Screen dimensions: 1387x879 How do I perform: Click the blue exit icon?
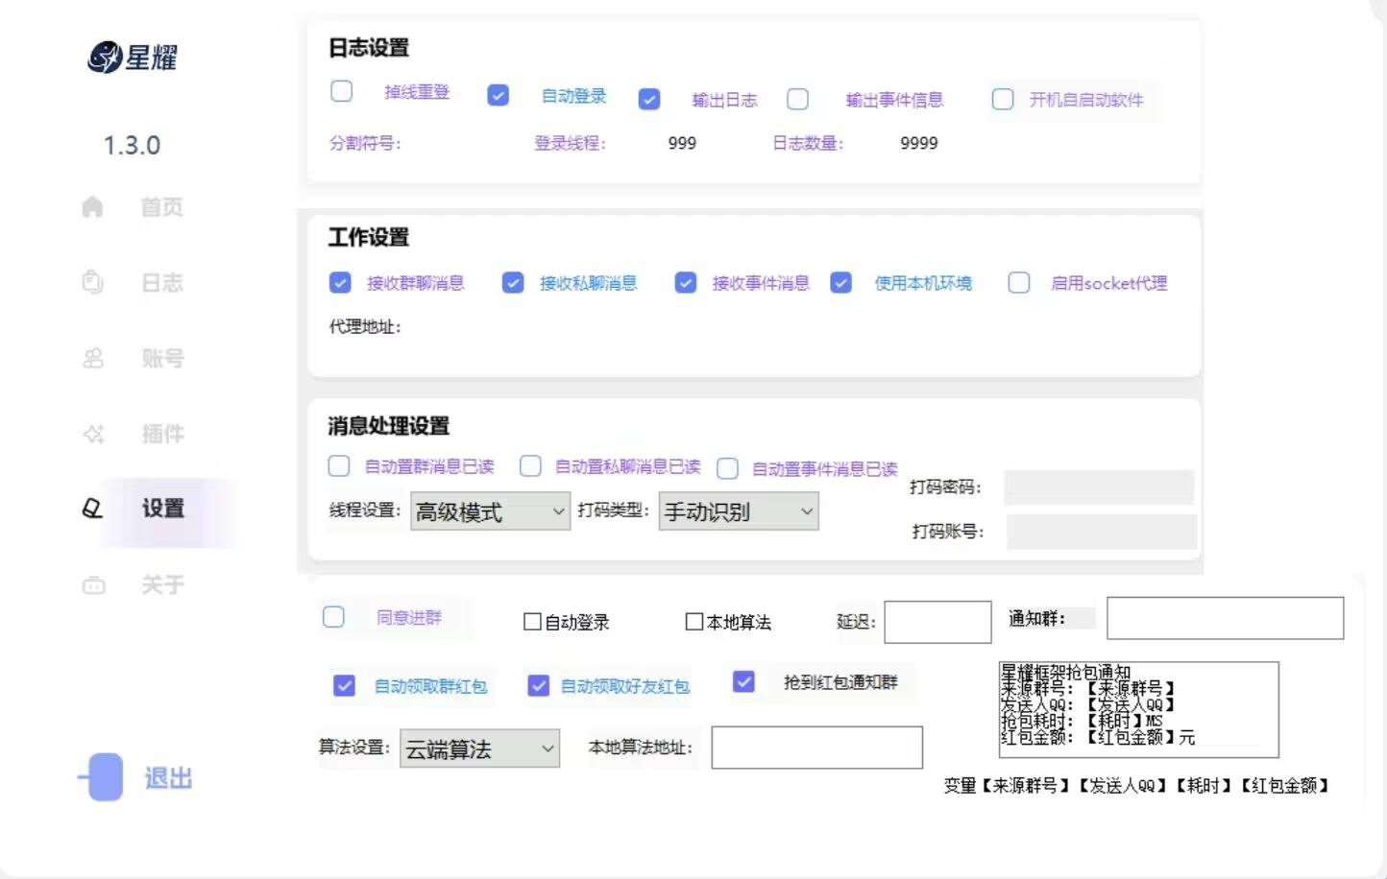[x=103, y=777]
